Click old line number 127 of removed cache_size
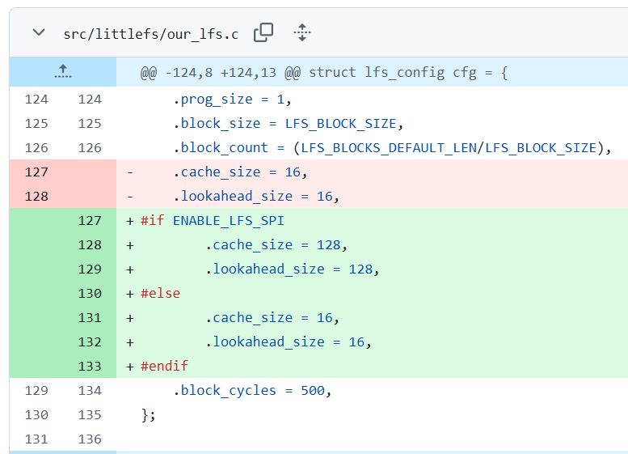Image resolution: width=628 pixels, height=454 pixels. click(x=36, y=172)
